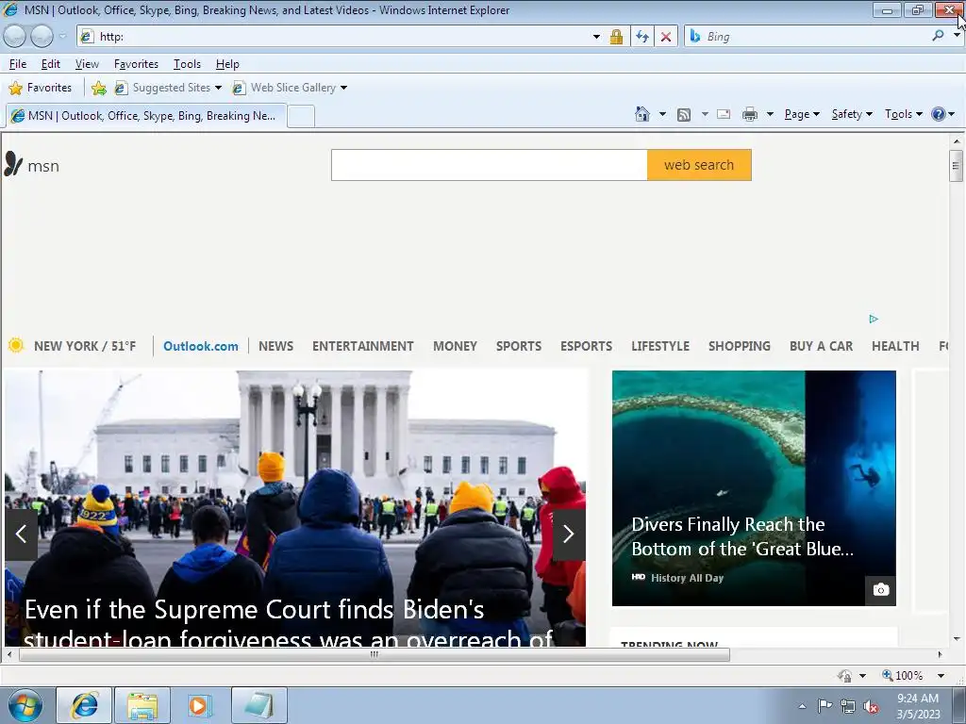Go to the SPORTS section
966x724 pixels.
click(x=519, y=346)
